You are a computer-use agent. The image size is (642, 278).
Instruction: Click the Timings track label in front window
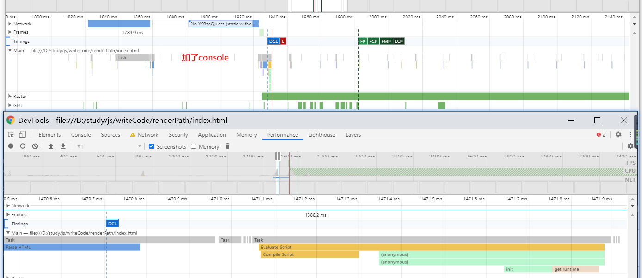click(20, 224)
